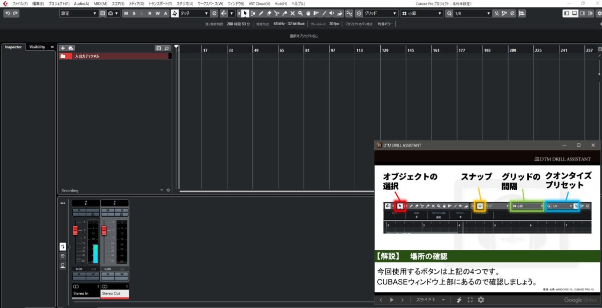Open the track presets button
Image resolution: width=602 pixels, height=308 pixels.
tap(71, 48)
